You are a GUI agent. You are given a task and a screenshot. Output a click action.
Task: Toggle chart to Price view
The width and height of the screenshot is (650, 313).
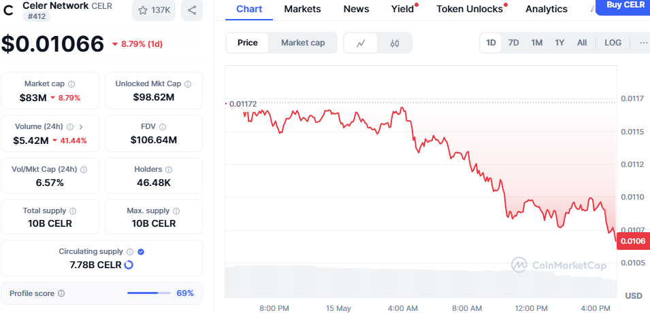tap(248, 43)
